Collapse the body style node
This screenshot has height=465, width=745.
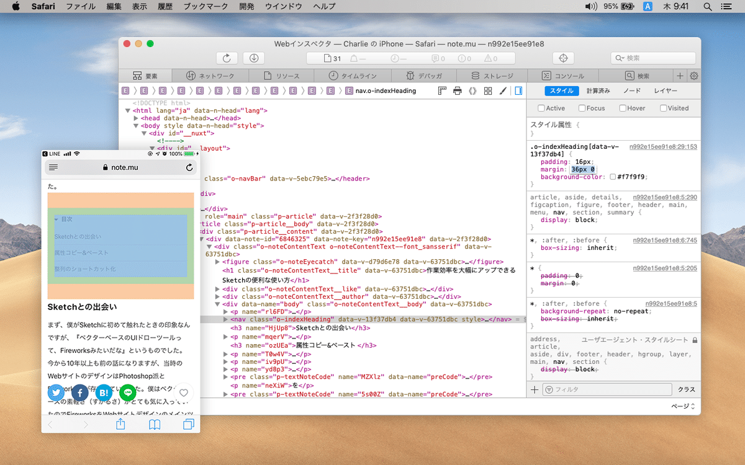pyautogui.click(x=137, y=126)
